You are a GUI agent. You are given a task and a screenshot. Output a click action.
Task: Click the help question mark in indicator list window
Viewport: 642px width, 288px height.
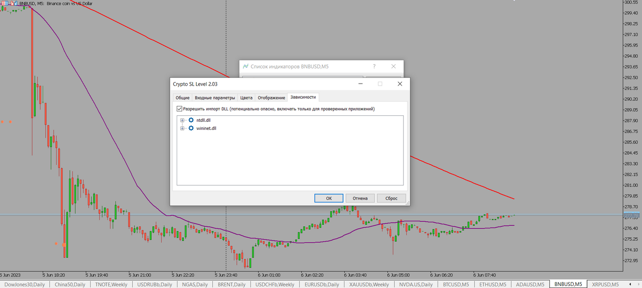click(x=374, y=66)
